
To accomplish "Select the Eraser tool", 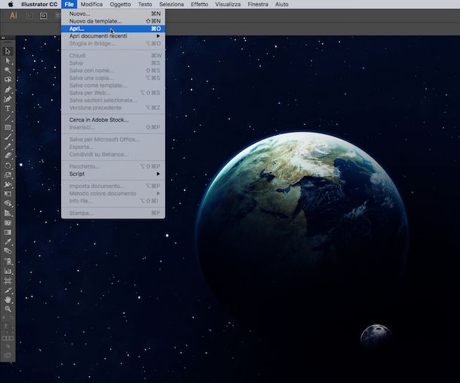I will pyautogui.click(x=8, y=156).
